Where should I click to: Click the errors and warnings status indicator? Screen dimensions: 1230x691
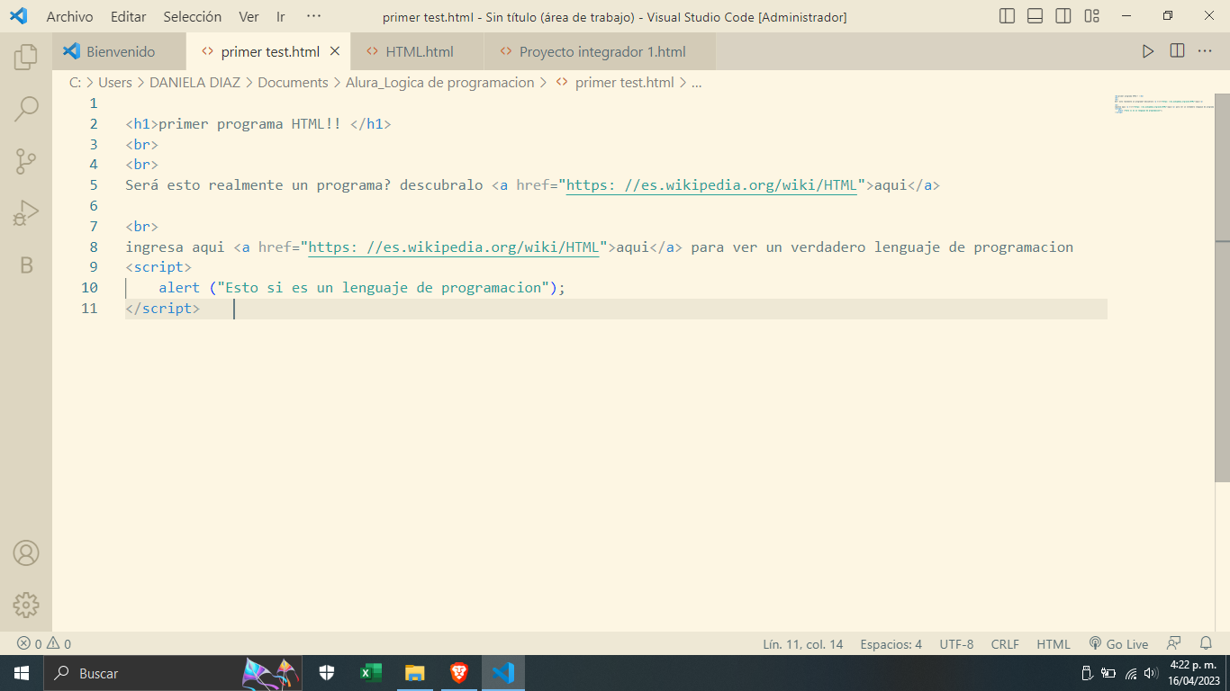(x=44, y=643)
